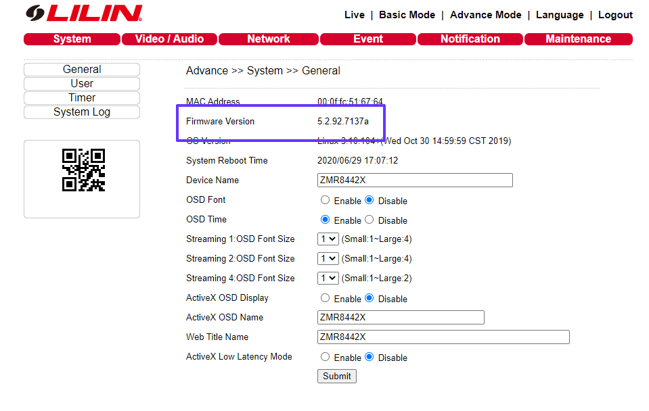This screenshot has width=649, height=411.
Task: Open Streaming 1 OSD Font Size dropdown
Action: pos(328,239)
